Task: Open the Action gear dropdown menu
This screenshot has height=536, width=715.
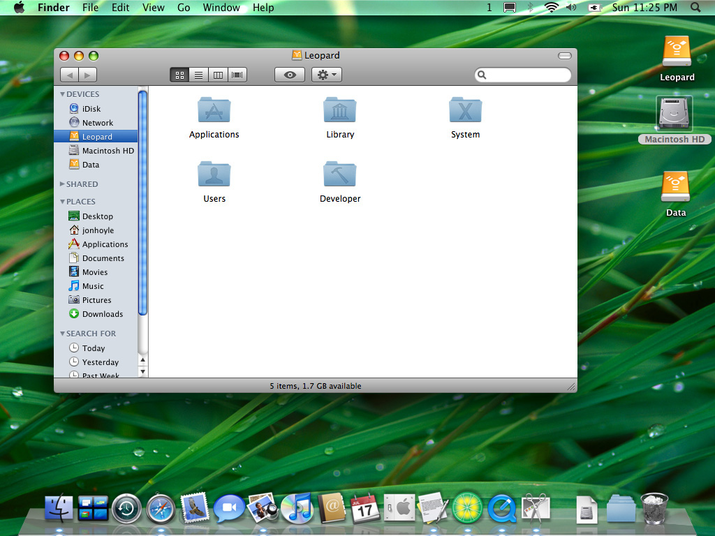Action: point(327,75)
